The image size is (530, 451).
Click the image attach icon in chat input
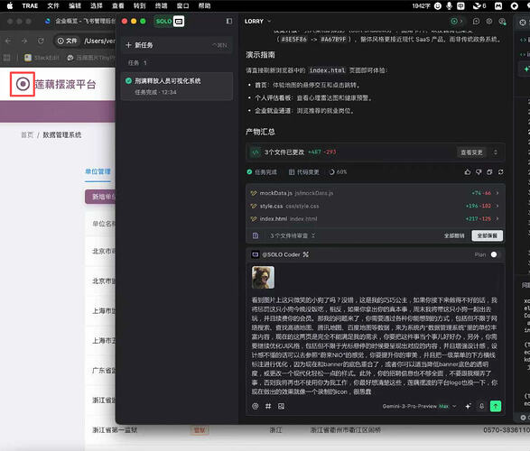[281, 406]
